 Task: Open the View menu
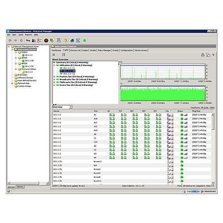(x=14, y=35)
